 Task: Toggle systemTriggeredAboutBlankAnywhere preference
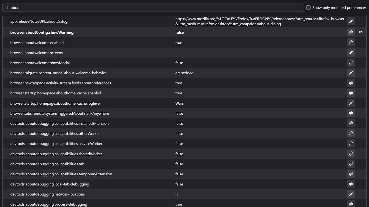point(351,113)
